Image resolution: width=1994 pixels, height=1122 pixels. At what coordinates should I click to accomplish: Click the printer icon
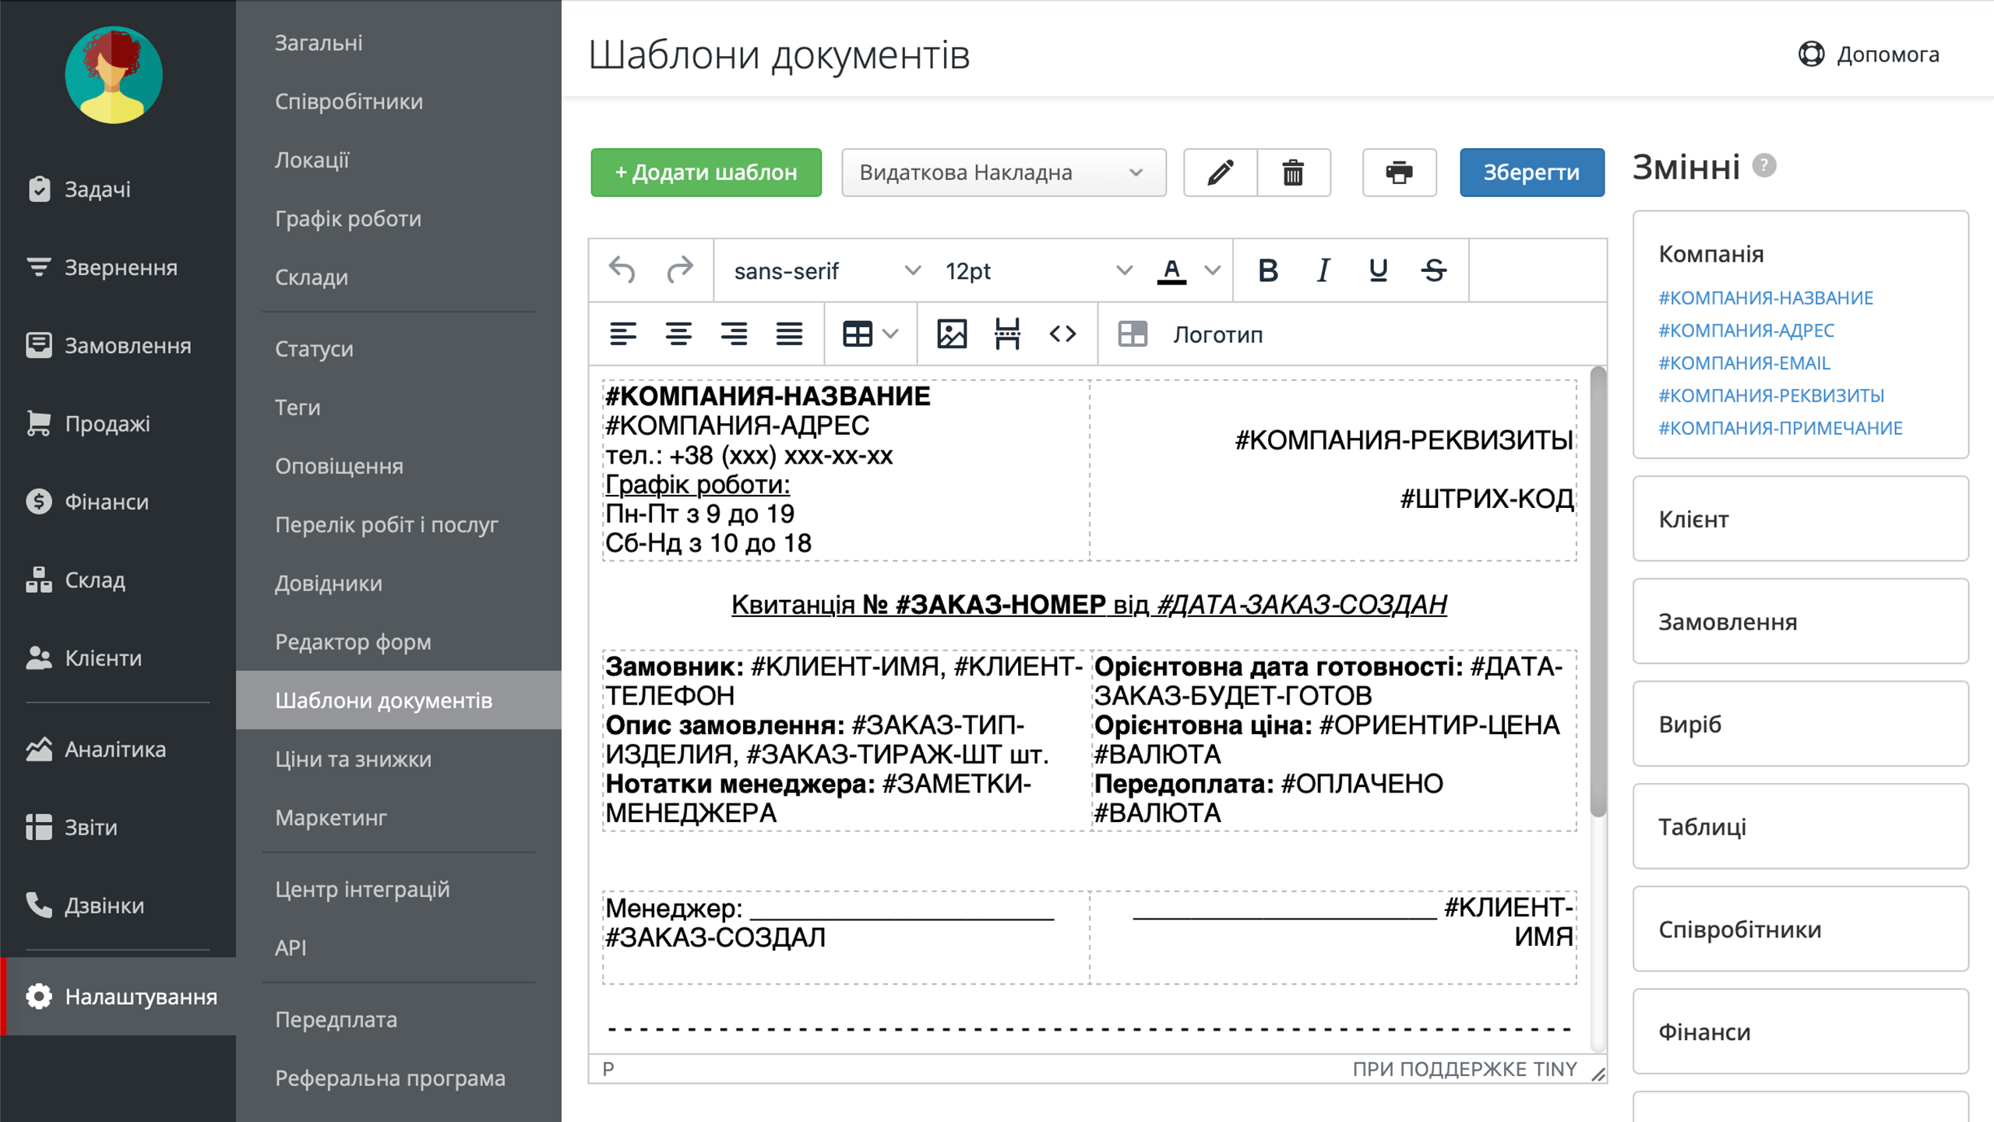tap(1399, 172)
